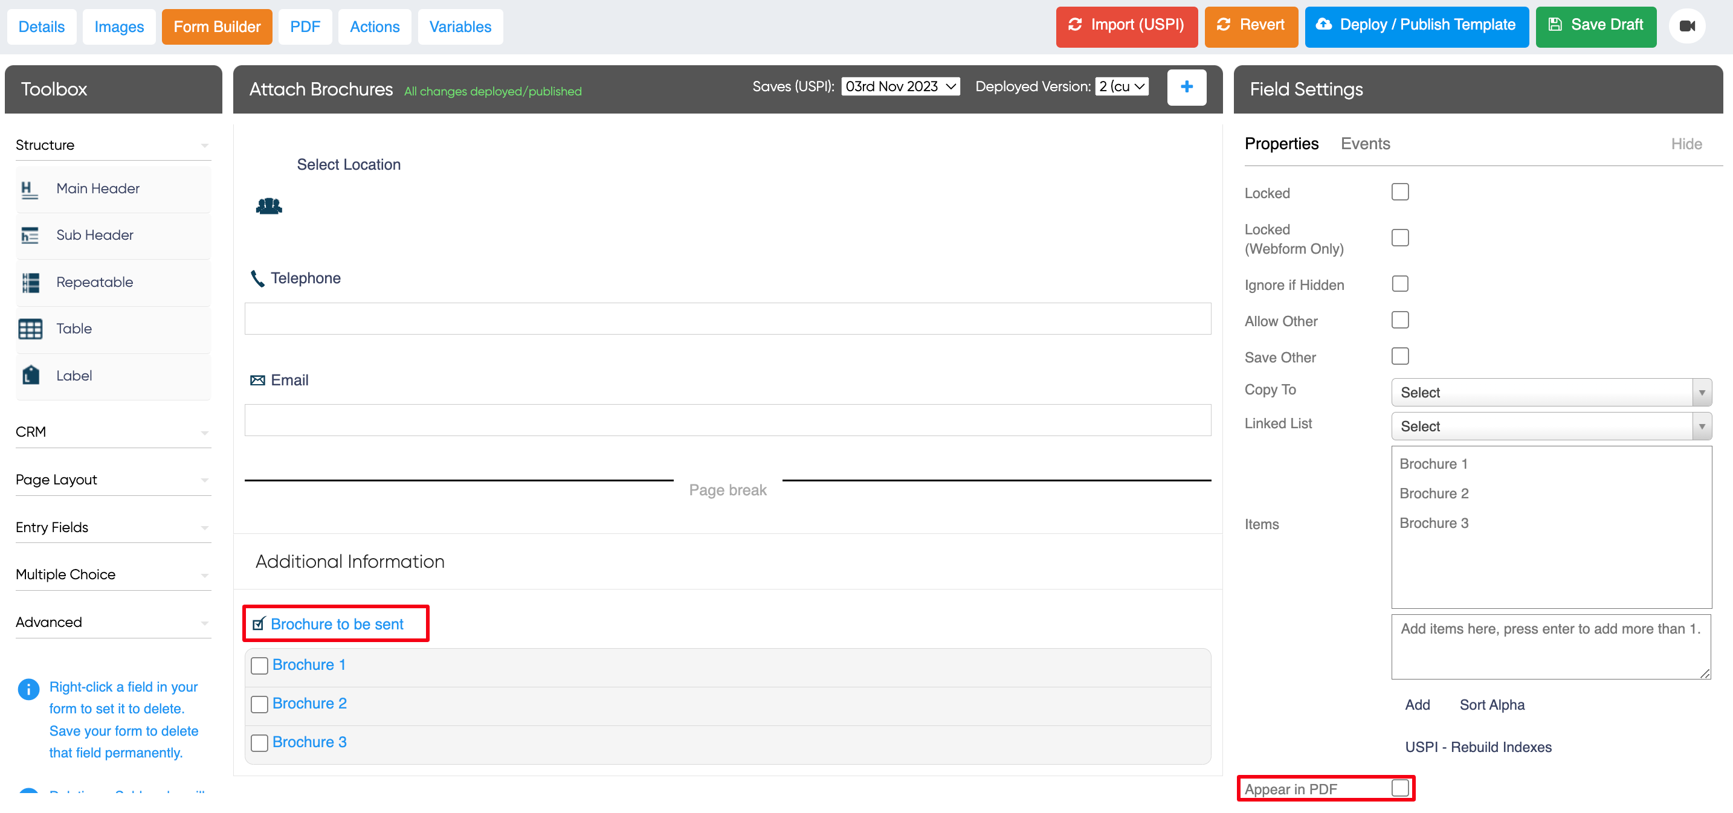Open the Variables tab
Viewport: 1733px width, 813px height.
(x=460, y=27)
